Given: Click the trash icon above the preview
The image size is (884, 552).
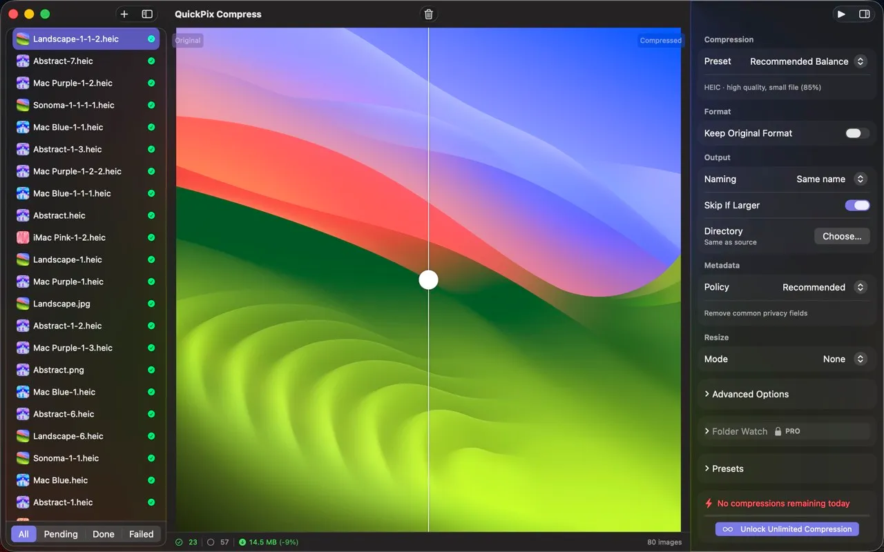Looking at the screenshot, I should click(x=429, y=14).
